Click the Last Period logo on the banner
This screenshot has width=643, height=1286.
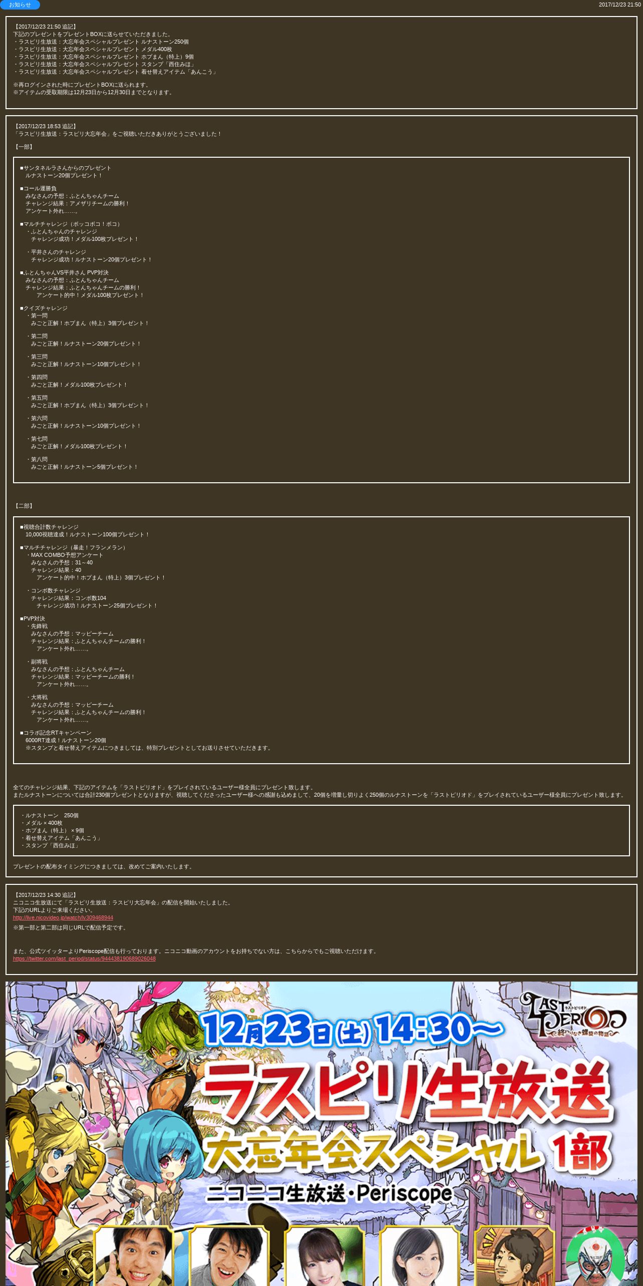(572, 1015)
